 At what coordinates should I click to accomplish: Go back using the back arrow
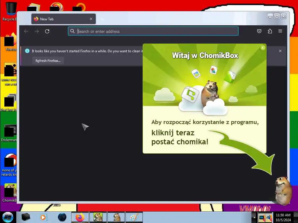click(x=26, y=31)
